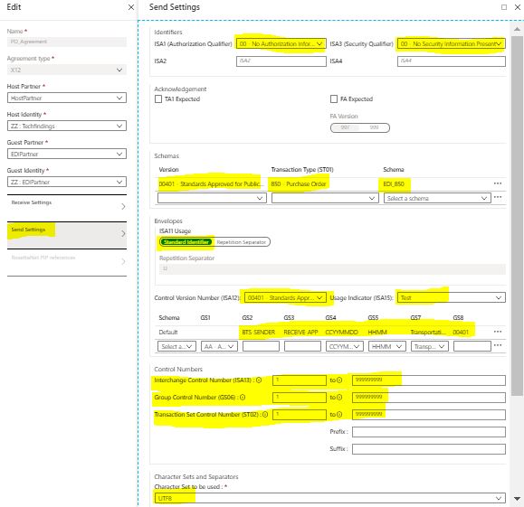Select Standard Identifier for ISA11 Usage

coord(186,242)
